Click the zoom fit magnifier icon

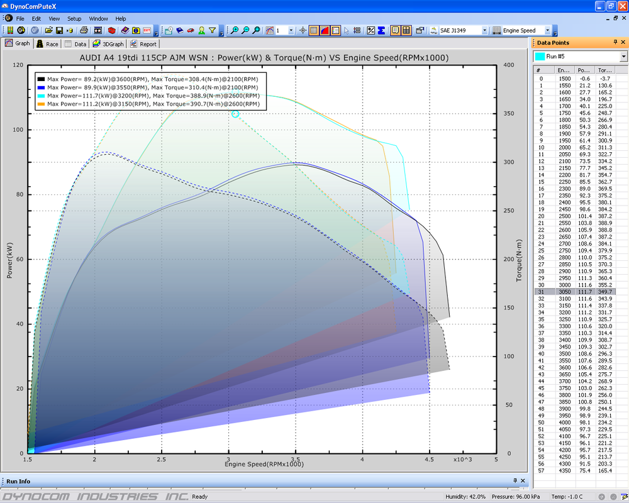tap(256, 30)
